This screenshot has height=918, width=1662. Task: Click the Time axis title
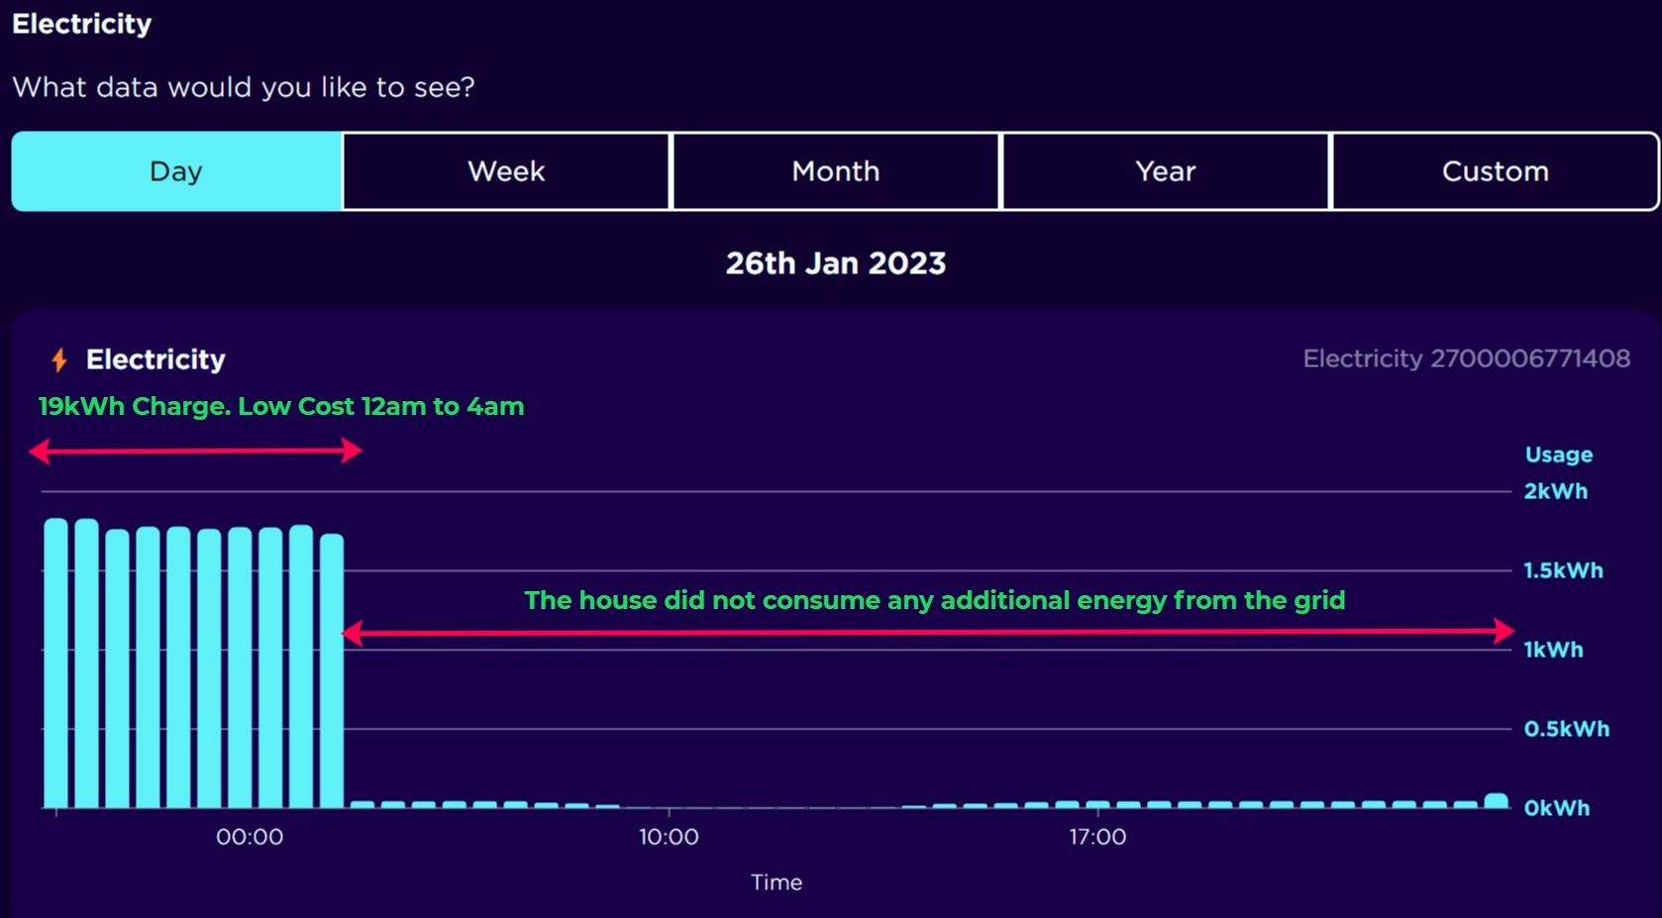[x=777, y=882]
